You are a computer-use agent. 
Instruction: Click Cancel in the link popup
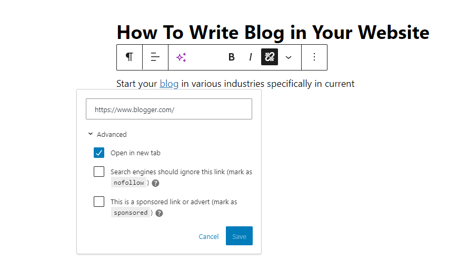208,236
